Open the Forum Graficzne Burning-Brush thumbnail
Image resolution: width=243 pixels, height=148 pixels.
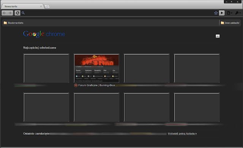pyautogui.click(x=96, y=68)
